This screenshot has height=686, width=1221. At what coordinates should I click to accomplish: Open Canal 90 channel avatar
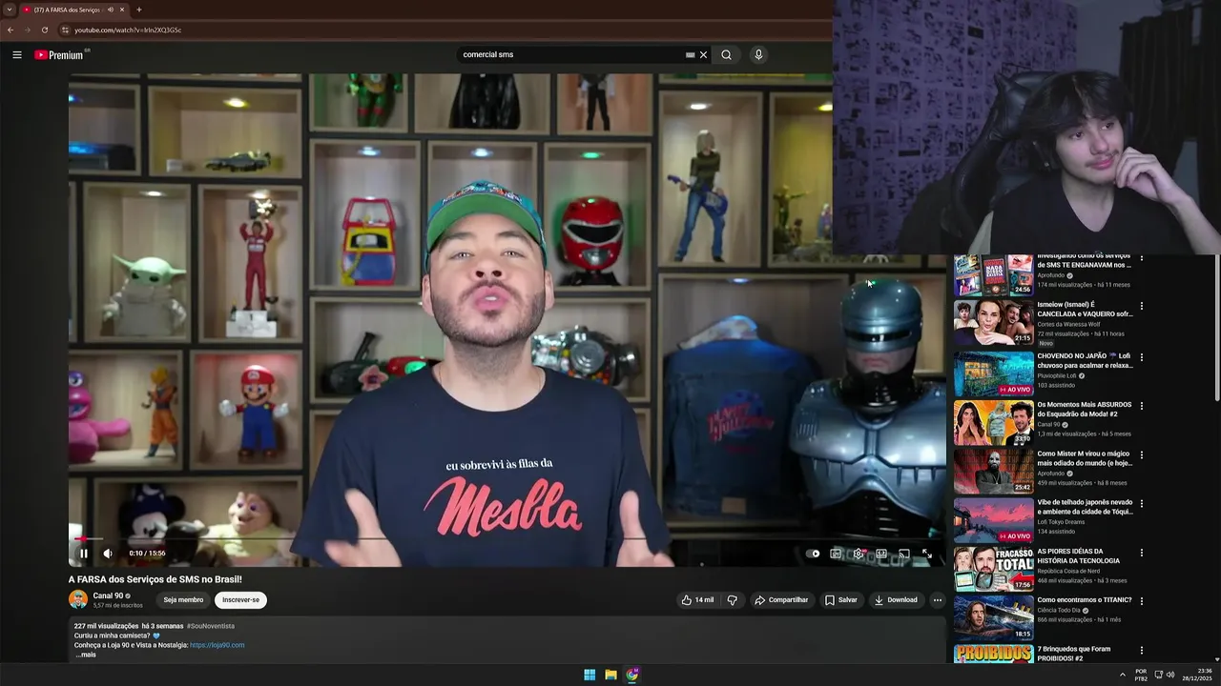pyautogui.click(x=78, y=599)
